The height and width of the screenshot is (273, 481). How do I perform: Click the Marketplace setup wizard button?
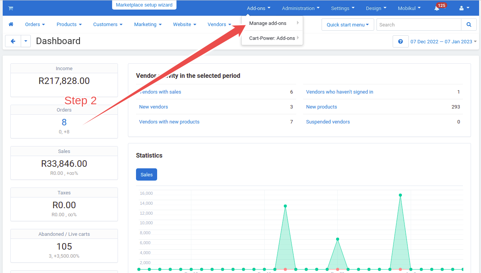(x=144, y=5)
